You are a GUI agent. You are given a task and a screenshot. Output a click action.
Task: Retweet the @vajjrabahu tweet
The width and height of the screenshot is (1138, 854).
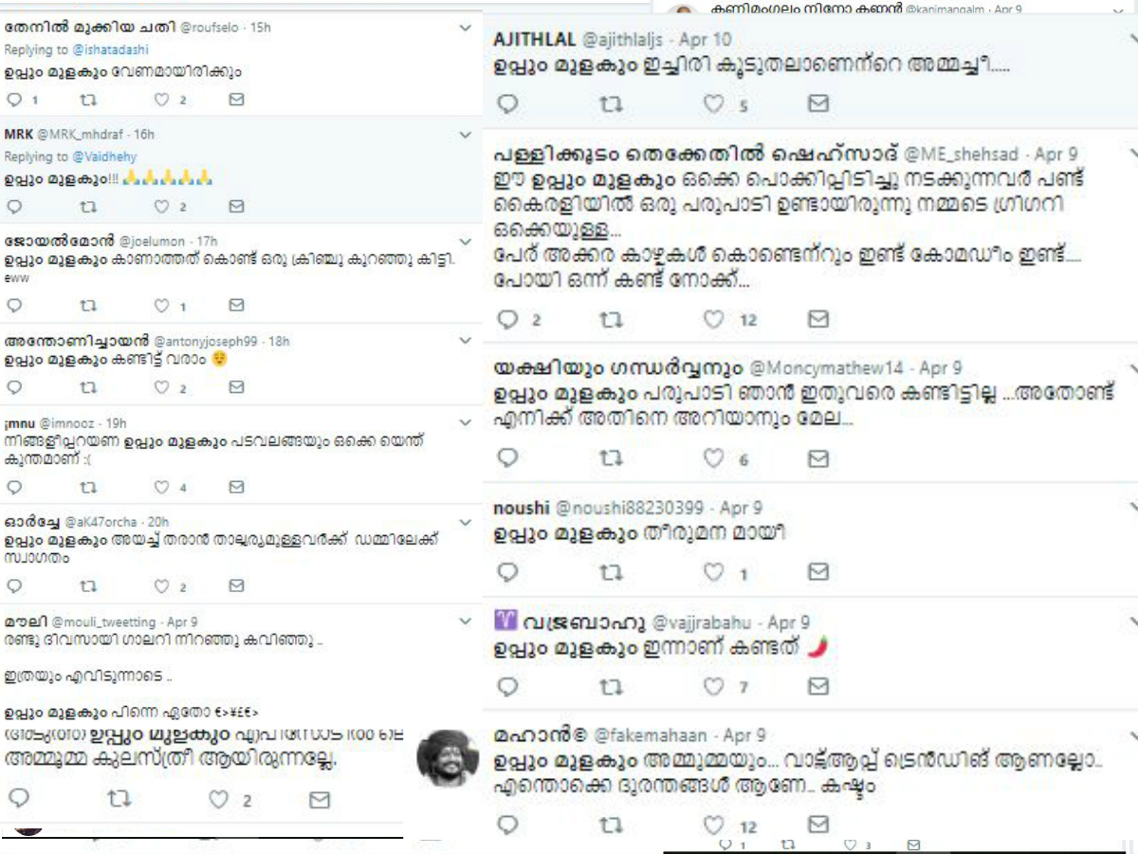click(612, 685)
